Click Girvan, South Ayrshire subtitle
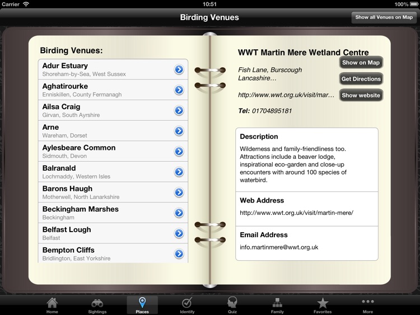 click(x=71, y=115)
